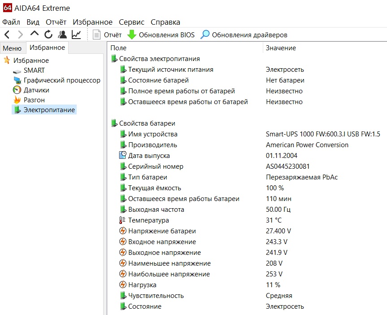
Task: Open Графический процессор in the tree
Action: point(62,80)
